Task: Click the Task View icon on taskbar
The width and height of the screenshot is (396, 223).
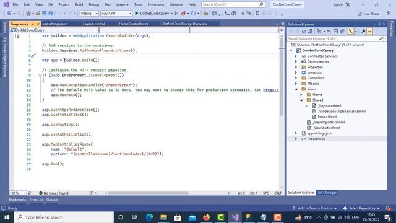Action: 135,217
